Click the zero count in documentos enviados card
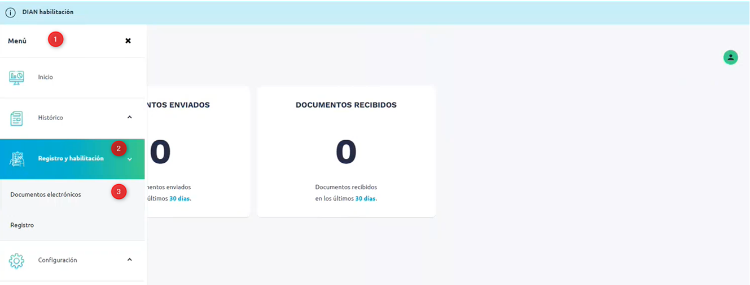Viewport: 750px width, 285px height. point(160,152)
